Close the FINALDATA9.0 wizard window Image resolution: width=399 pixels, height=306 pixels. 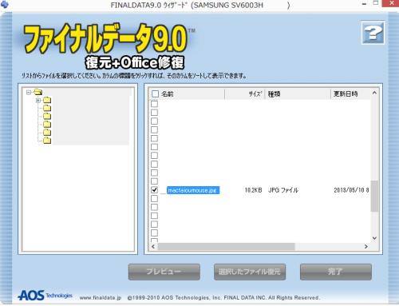click(x=391, y=3)
